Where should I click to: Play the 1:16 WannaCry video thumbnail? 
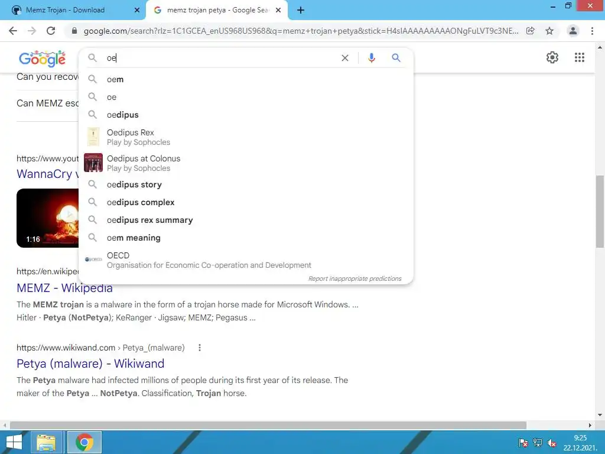tap(48, 218)
